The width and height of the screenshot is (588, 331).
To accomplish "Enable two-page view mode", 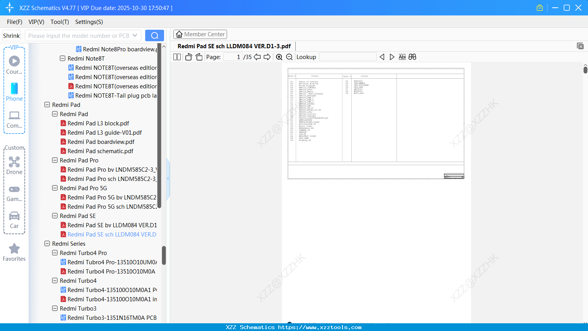I will coord(176,57).
